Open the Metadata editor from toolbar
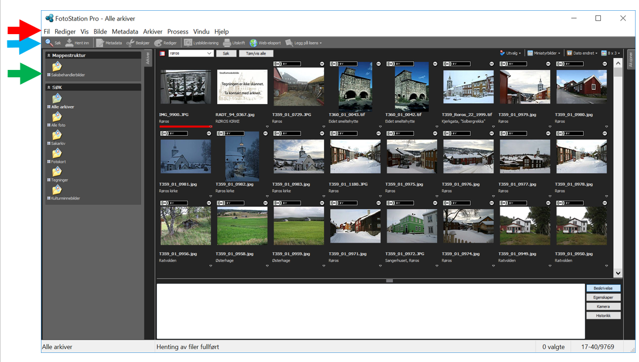639x362 pixels. (x=100, y=43)
